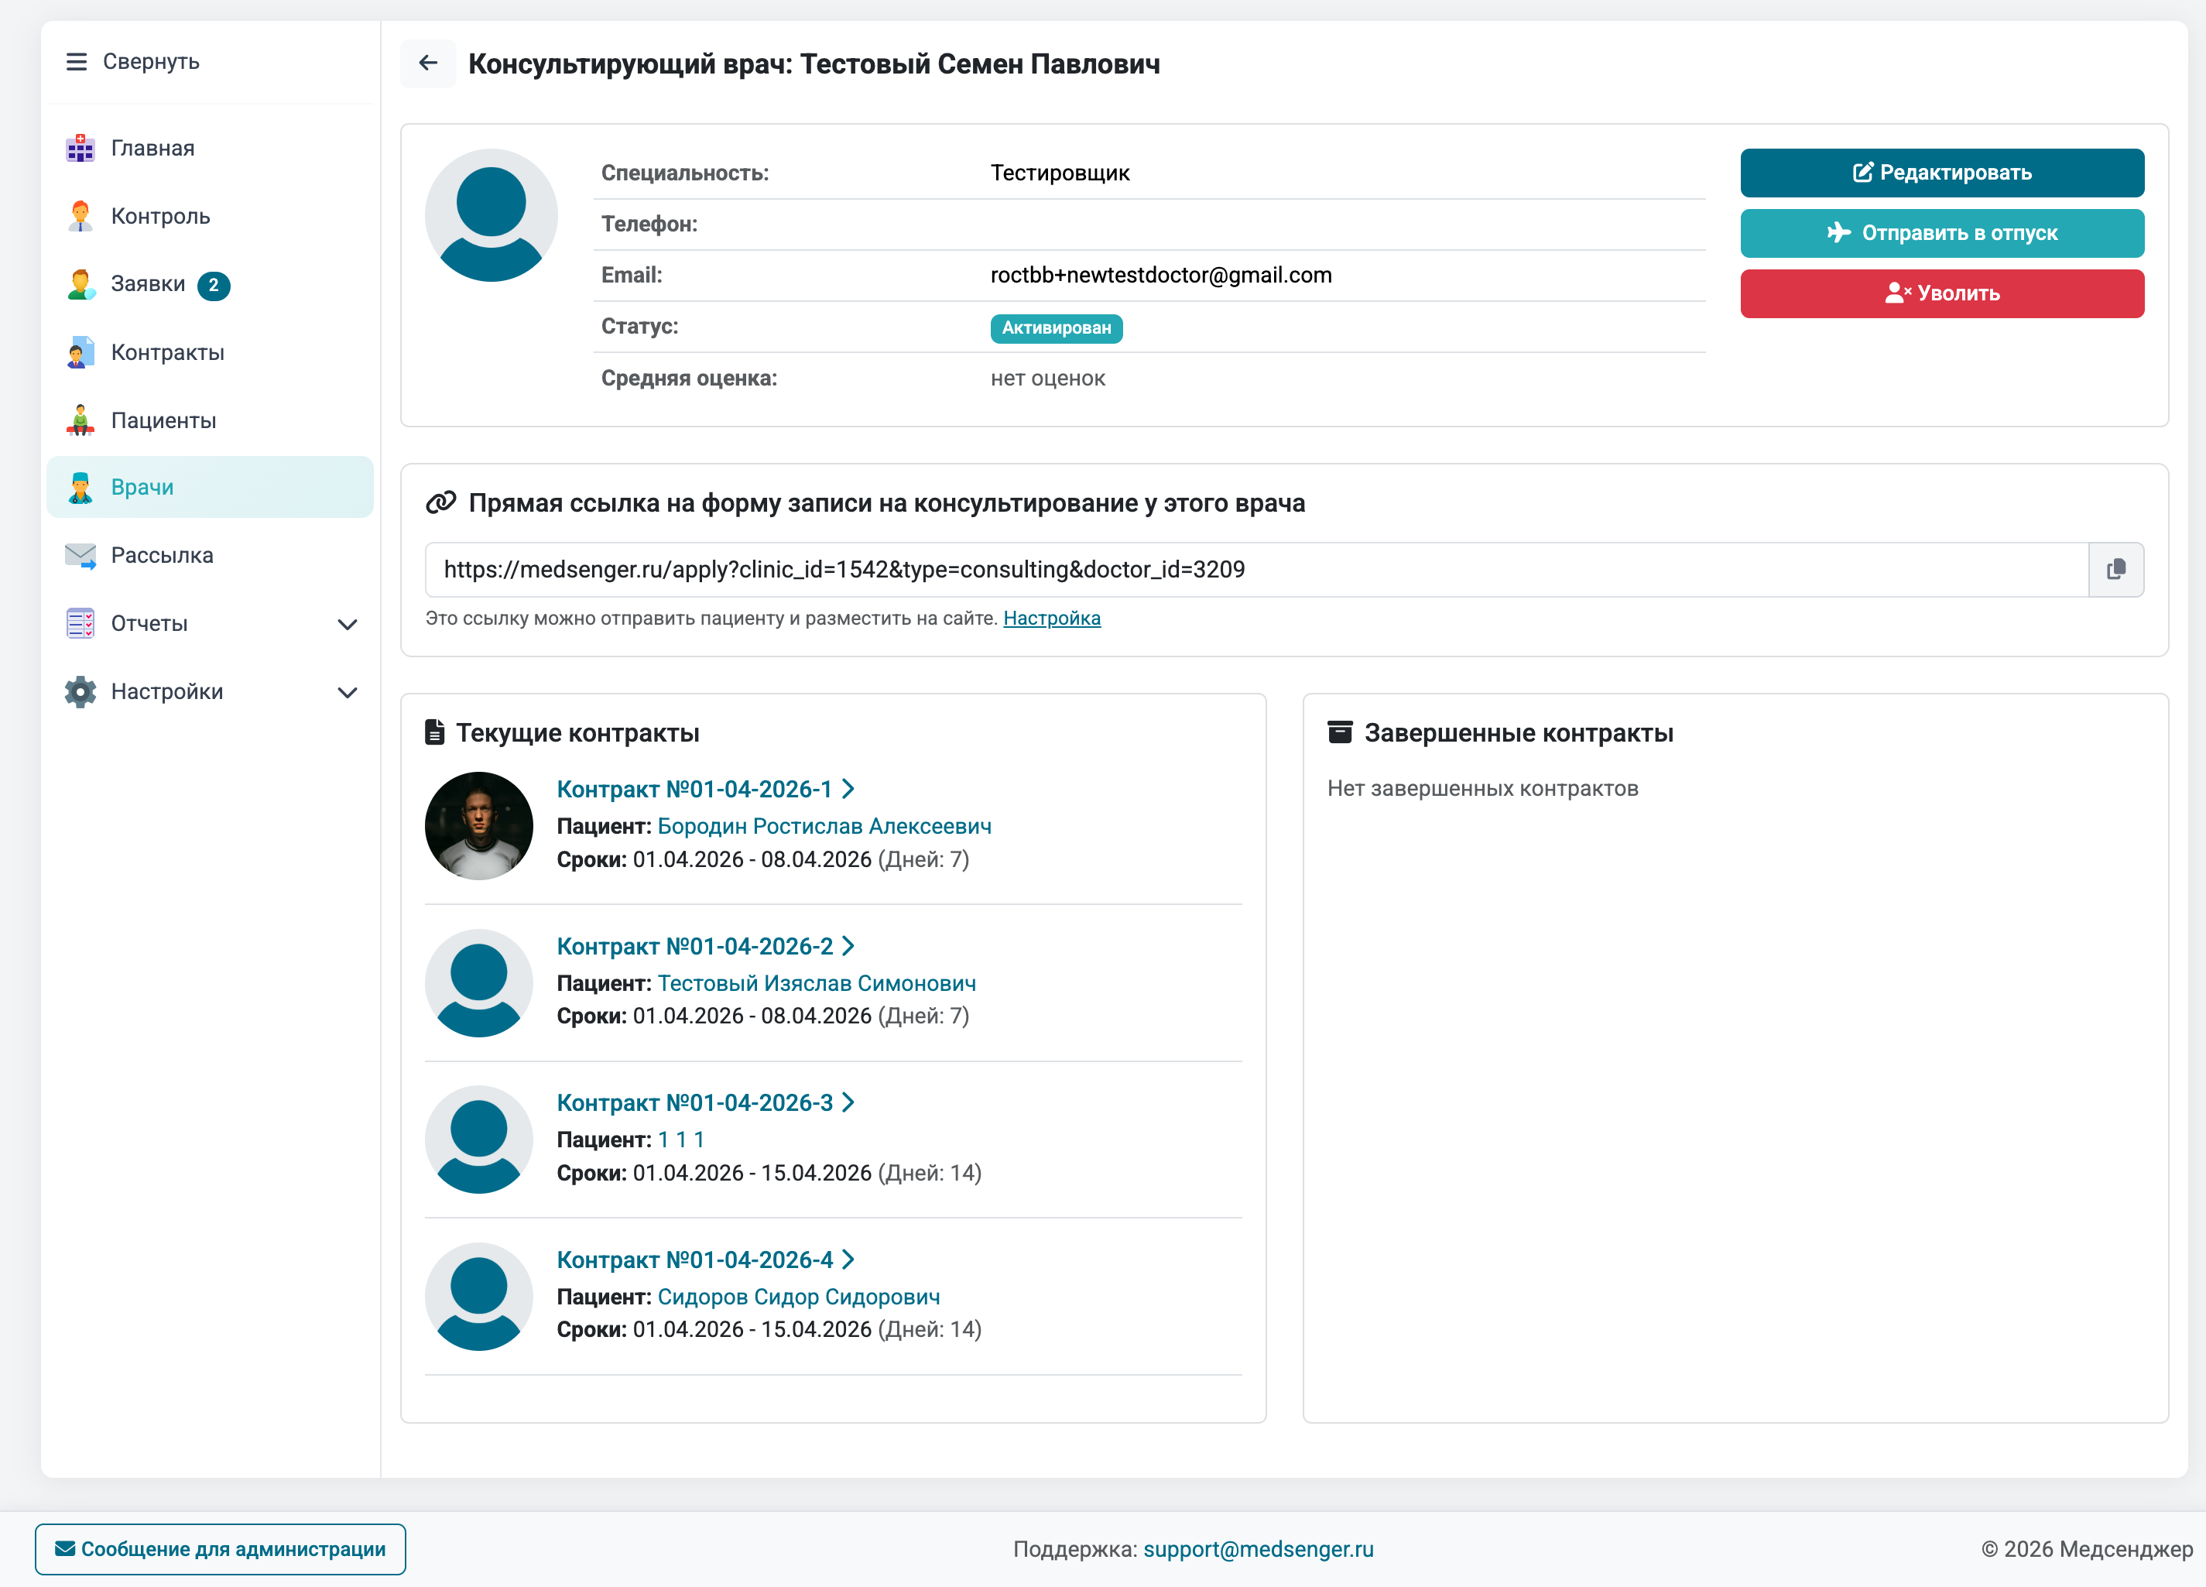Image resolution: width=2206 pixels, height=1587 pixels.
Task: Open the support@medsenger.ru email link
Action: (x=1258, y=1549)
